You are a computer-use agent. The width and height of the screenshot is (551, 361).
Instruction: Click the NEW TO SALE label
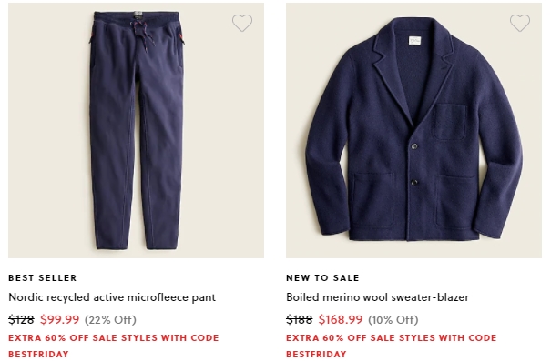tap(322, 278)
